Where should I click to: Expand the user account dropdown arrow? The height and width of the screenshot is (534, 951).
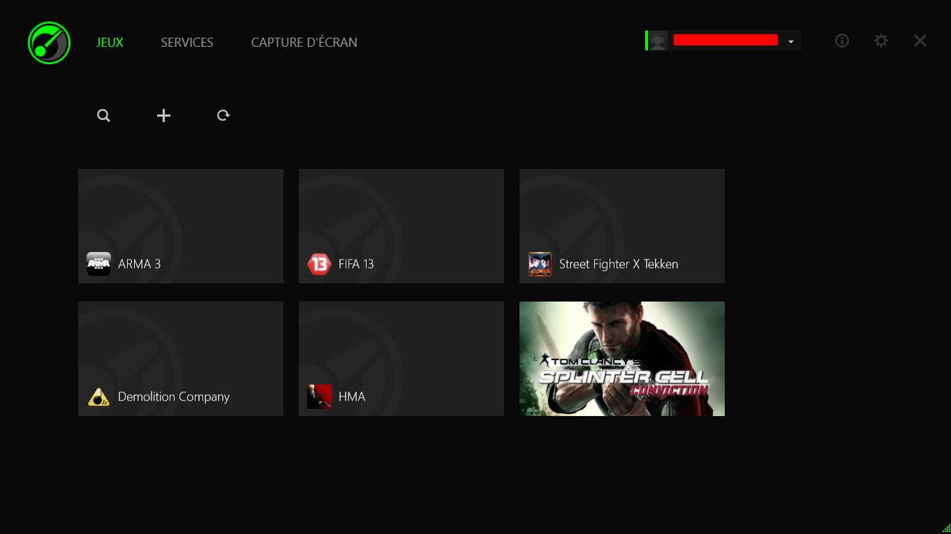(791, 42)
